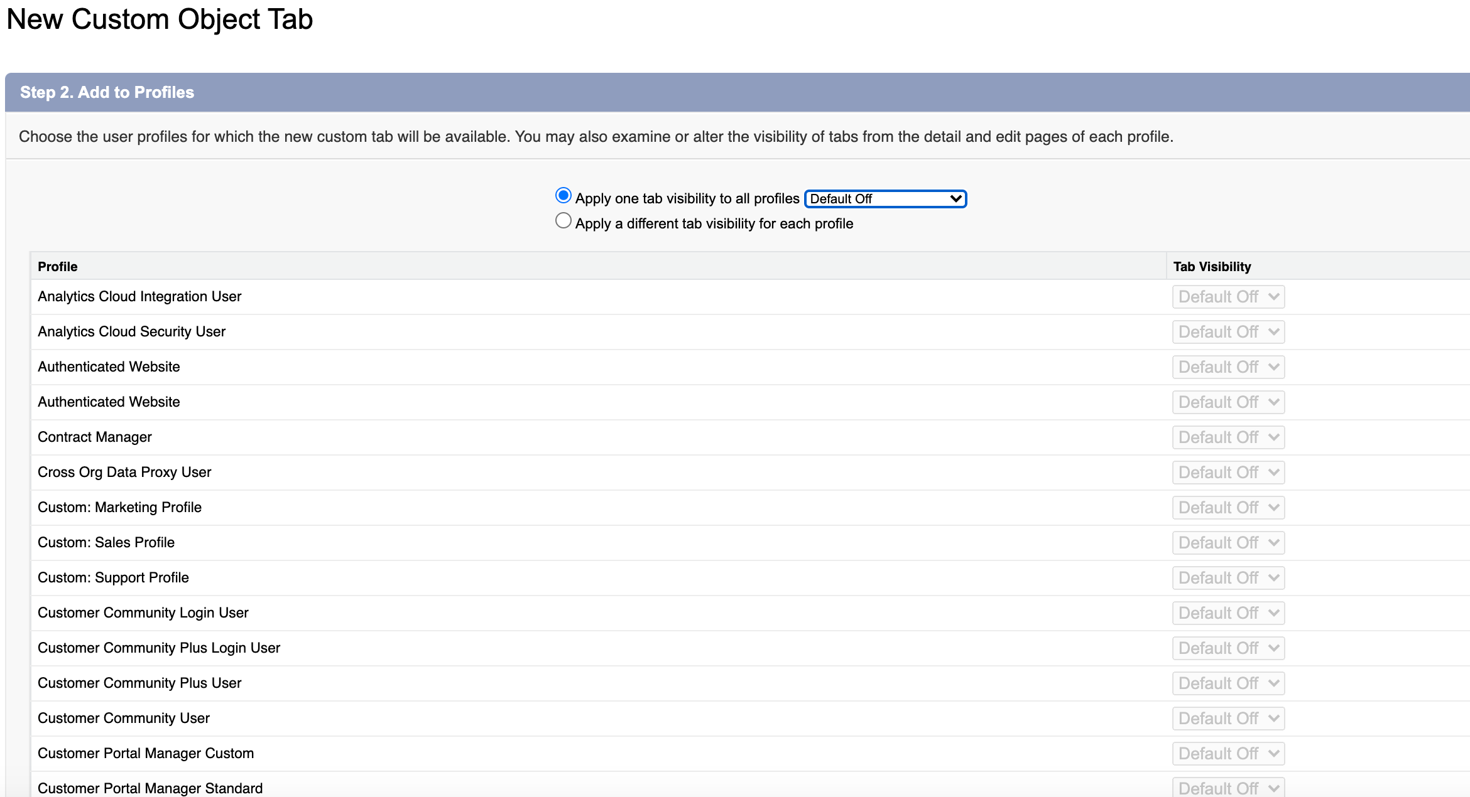Click 'Customer Community User' row text
1470x797 pixels.
coord(124,718)
